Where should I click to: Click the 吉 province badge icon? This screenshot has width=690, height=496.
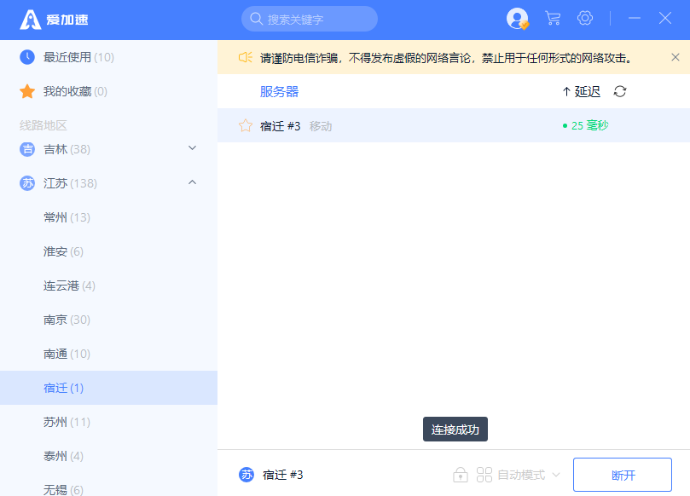(27, 149)
